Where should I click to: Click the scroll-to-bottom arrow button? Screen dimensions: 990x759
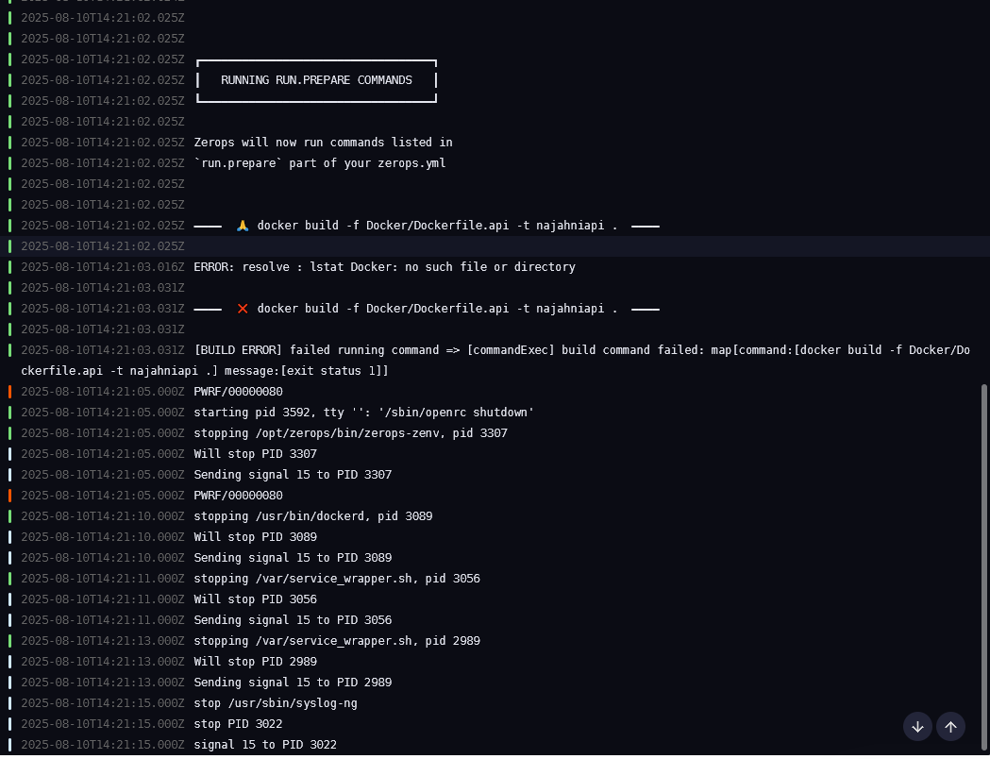[917, 727]
